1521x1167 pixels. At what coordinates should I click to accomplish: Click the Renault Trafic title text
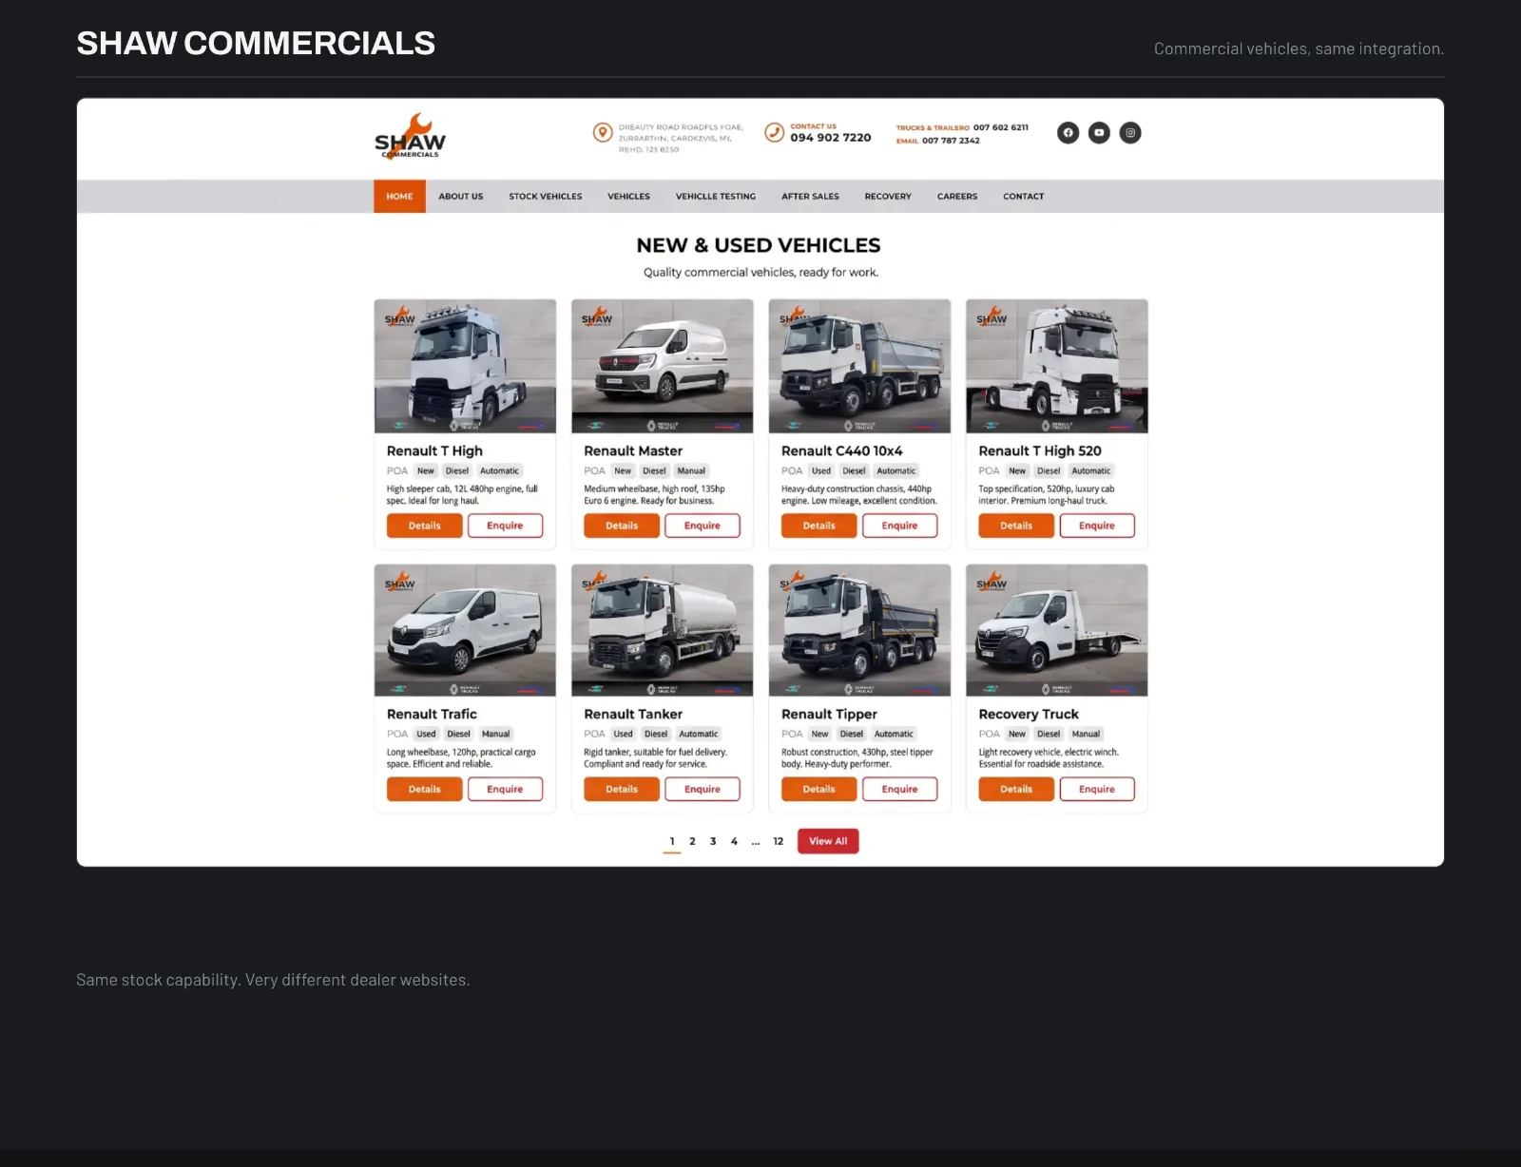coord(432,714)
